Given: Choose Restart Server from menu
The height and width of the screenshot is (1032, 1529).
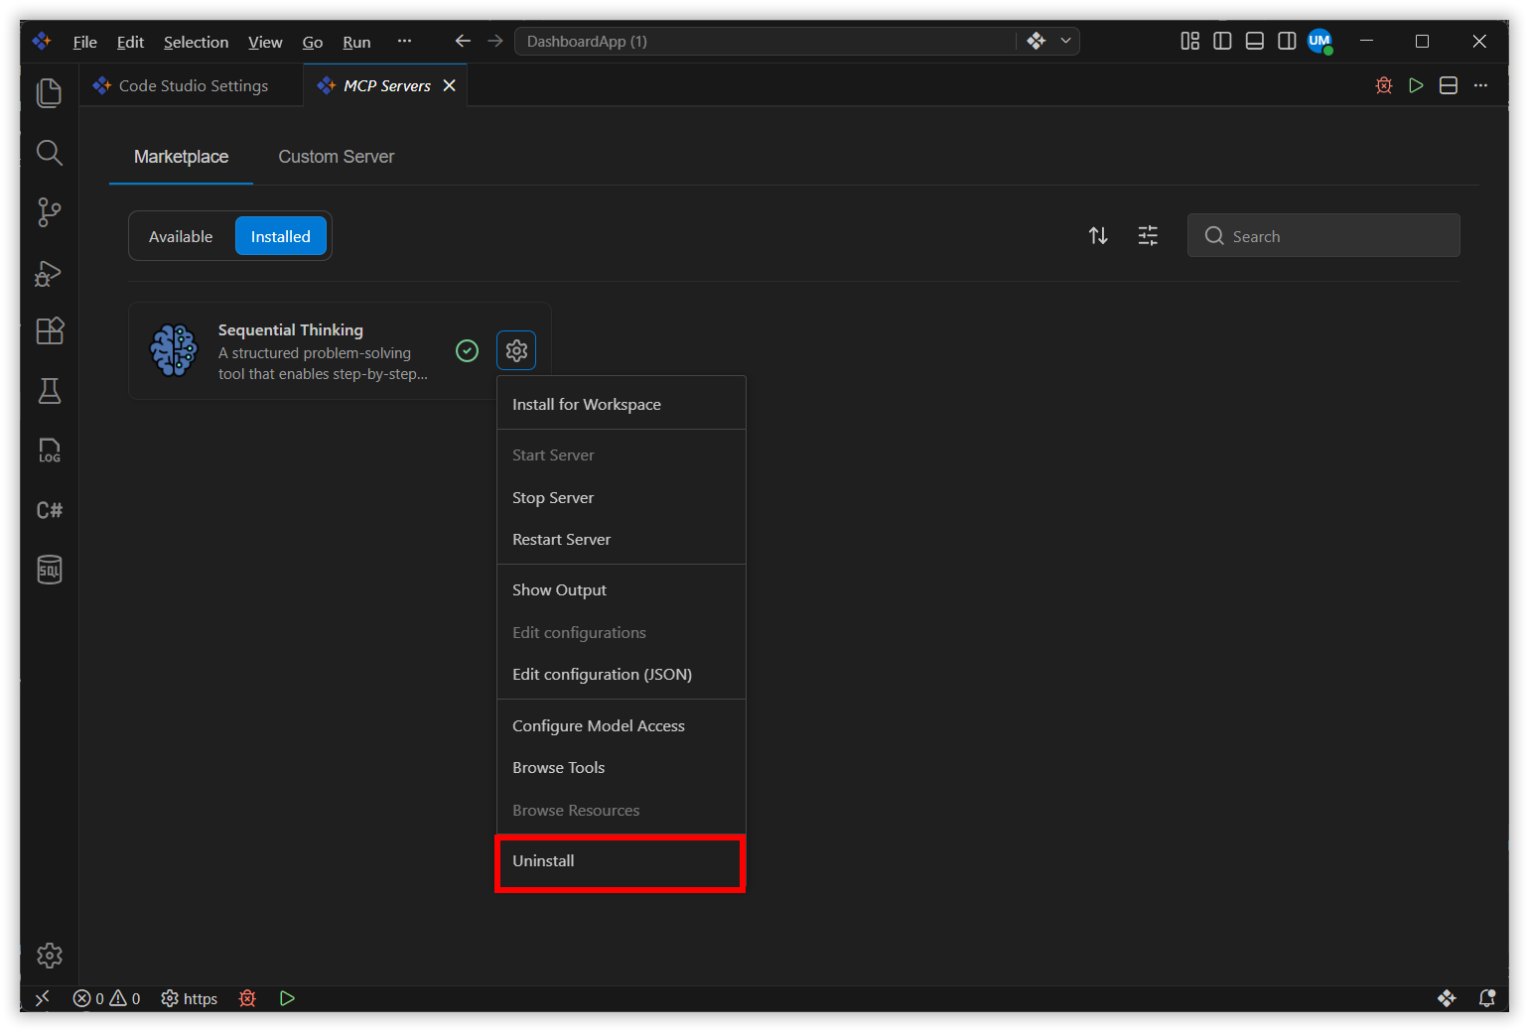Looking at the screenshot, I should (x=622, y=539).
